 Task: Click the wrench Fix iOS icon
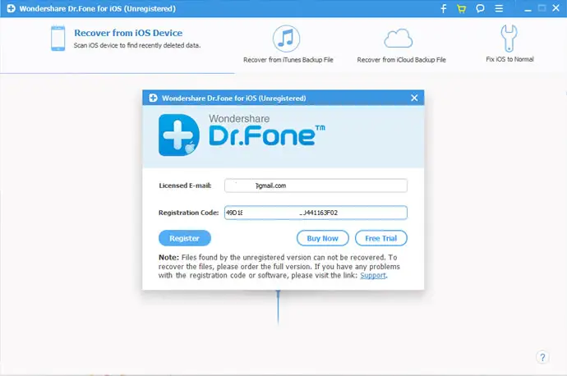[x=509, y=39]
